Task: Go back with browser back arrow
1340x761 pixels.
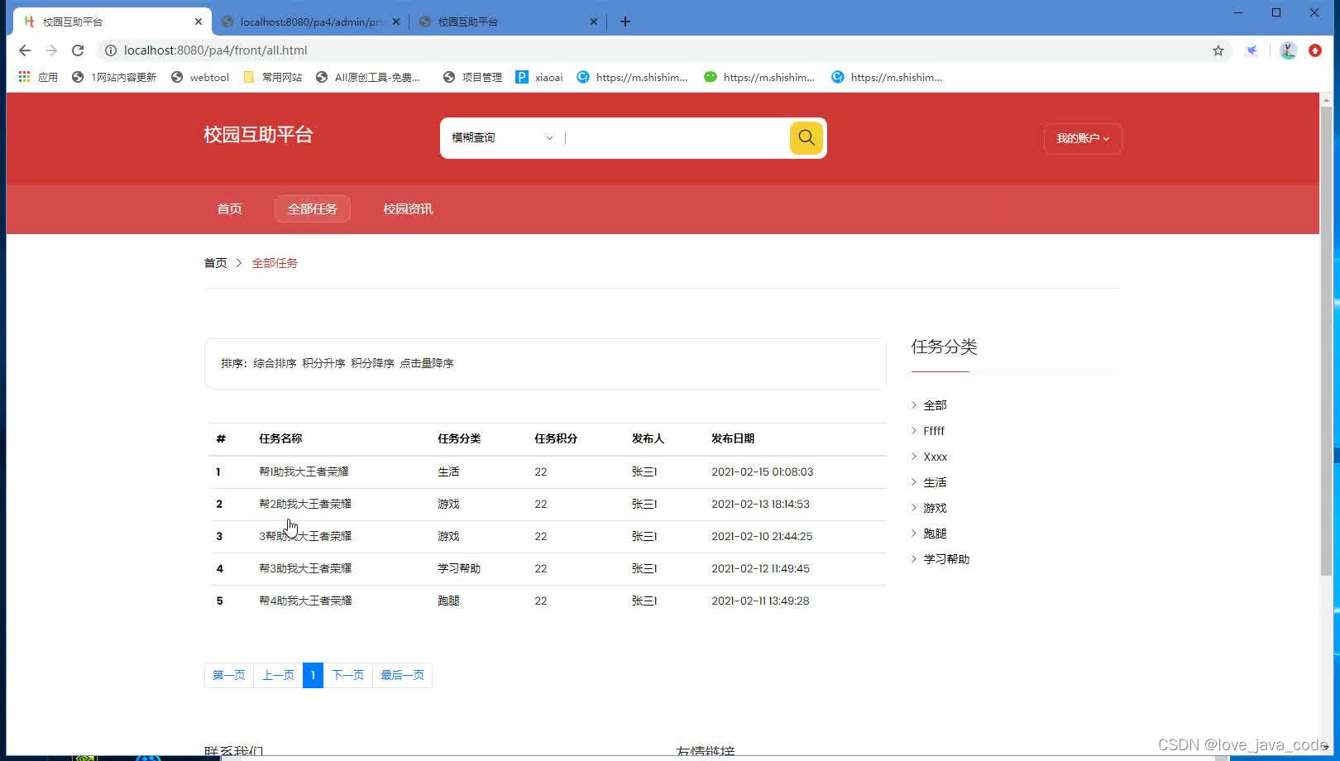Action: (25, 50)
